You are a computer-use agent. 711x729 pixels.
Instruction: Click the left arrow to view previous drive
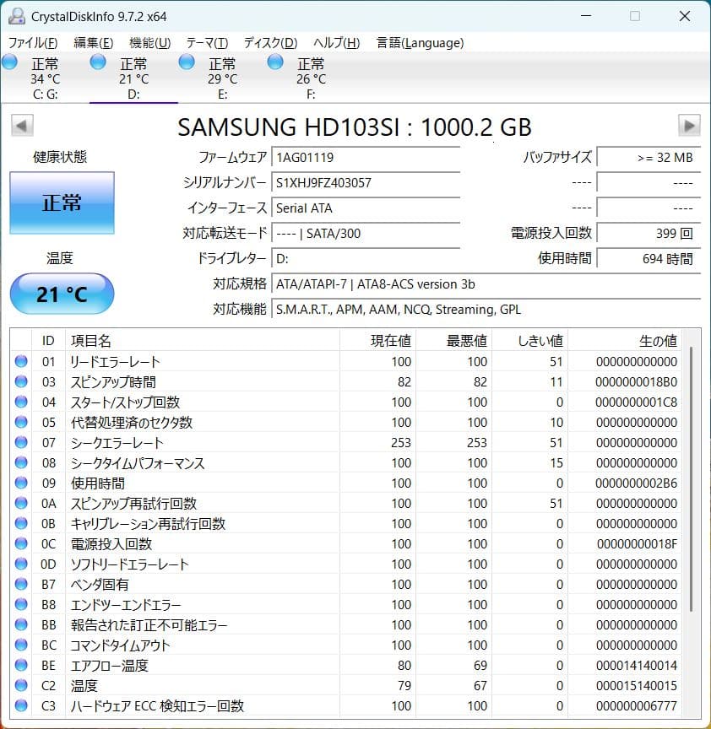[21, 127]
